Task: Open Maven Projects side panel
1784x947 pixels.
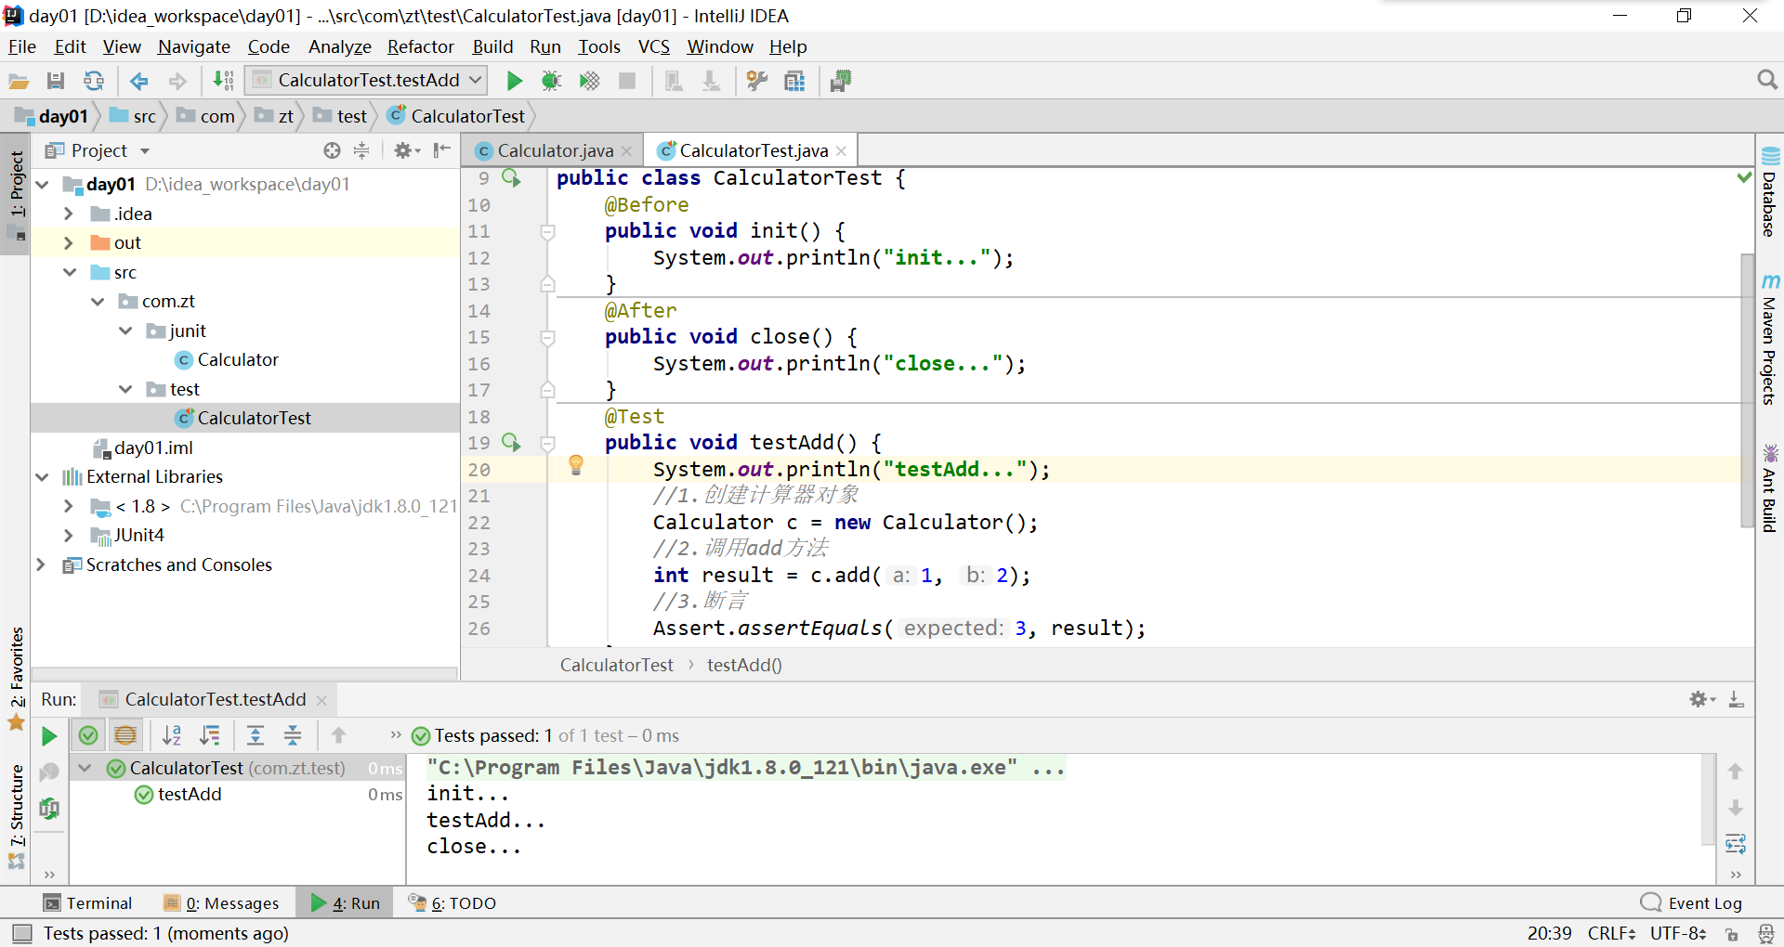Action: pos(1769,340)
